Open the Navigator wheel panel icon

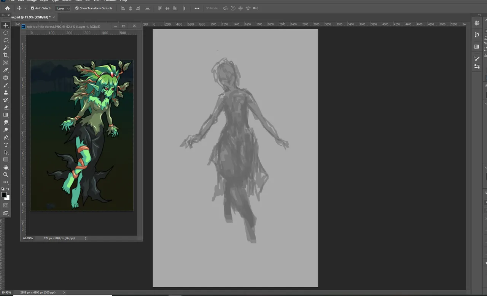coord(477,23)
